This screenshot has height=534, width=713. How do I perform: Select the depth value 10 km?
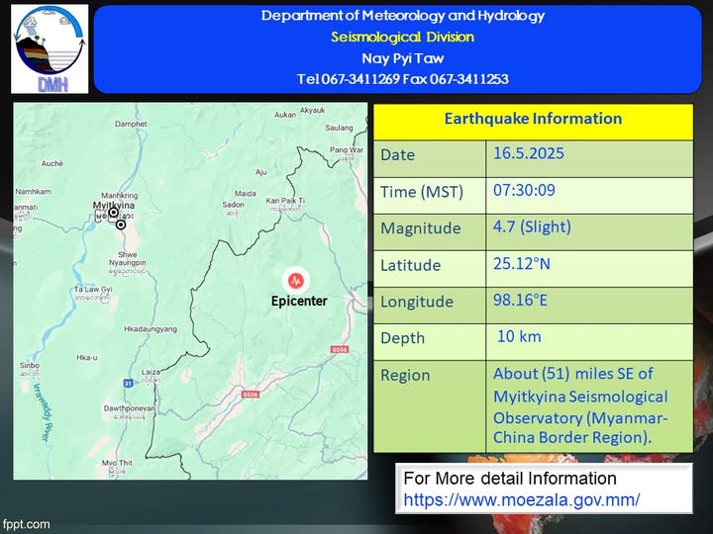[518, 337]
